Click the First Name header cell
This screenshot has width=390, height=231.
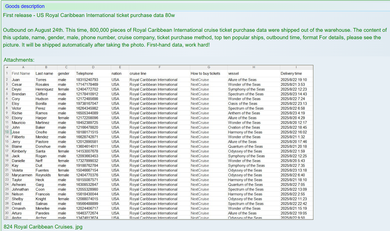(x=21, y=73)
